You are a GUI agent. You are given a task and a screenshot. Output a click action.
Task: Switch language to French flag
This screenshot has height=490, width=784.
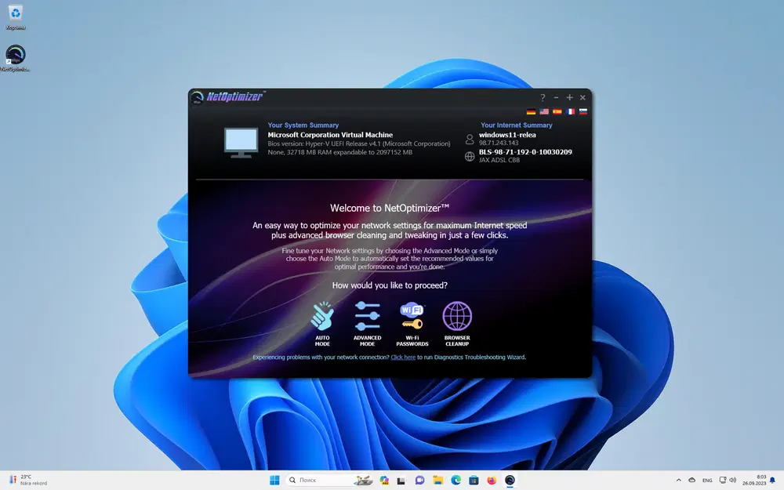(x=570, y=111)
